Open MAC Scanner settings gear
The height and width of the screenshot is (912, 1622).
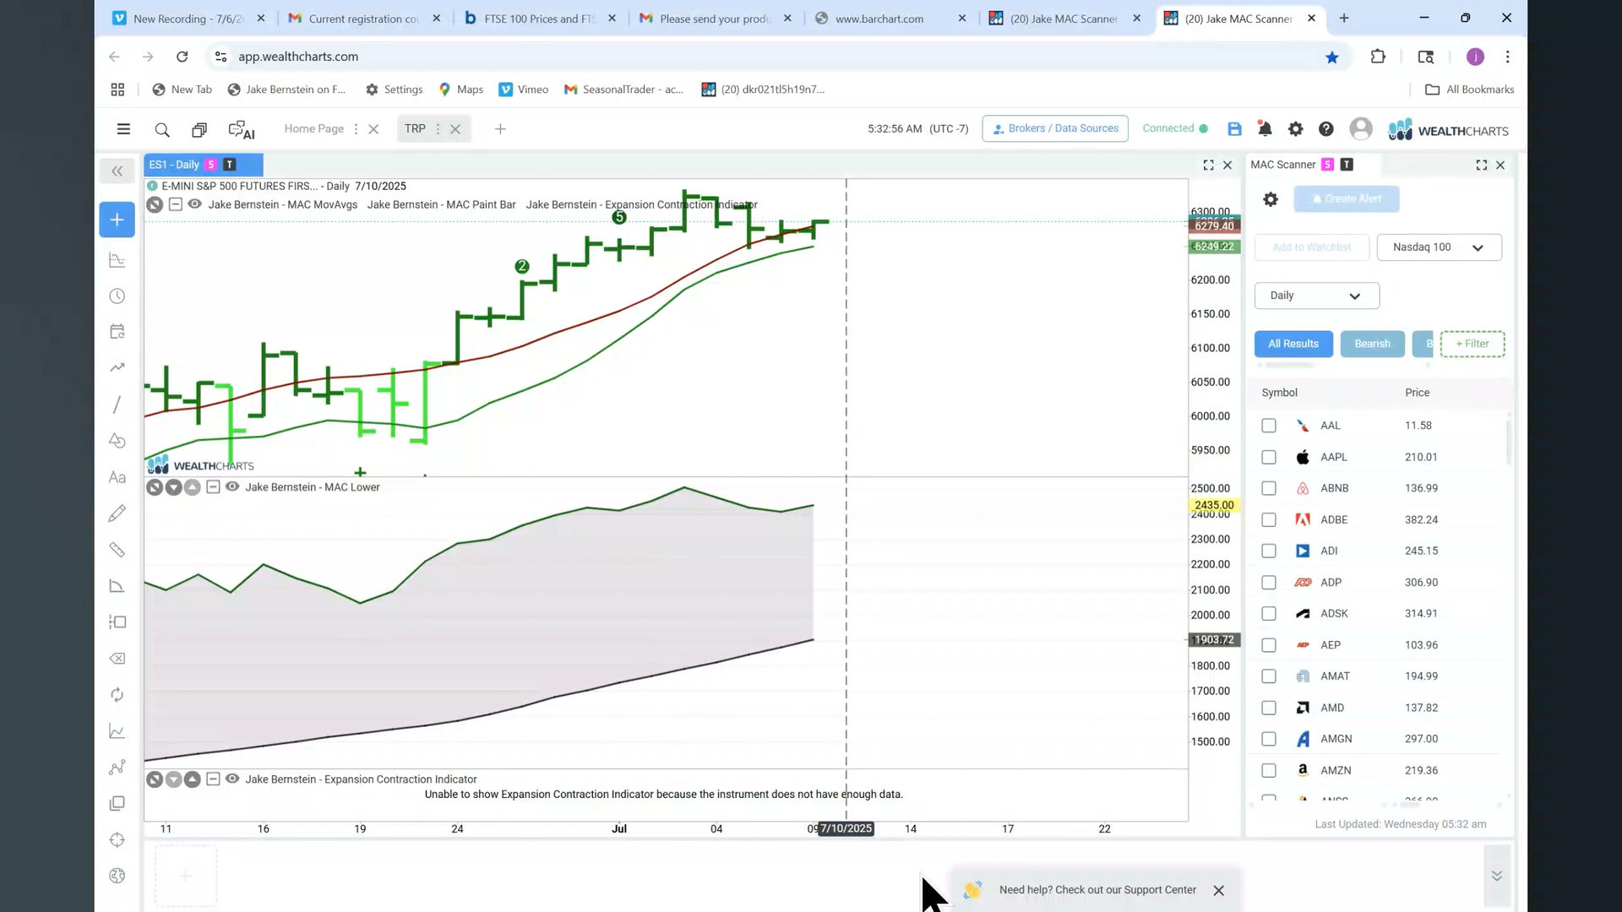[1271, 199]
